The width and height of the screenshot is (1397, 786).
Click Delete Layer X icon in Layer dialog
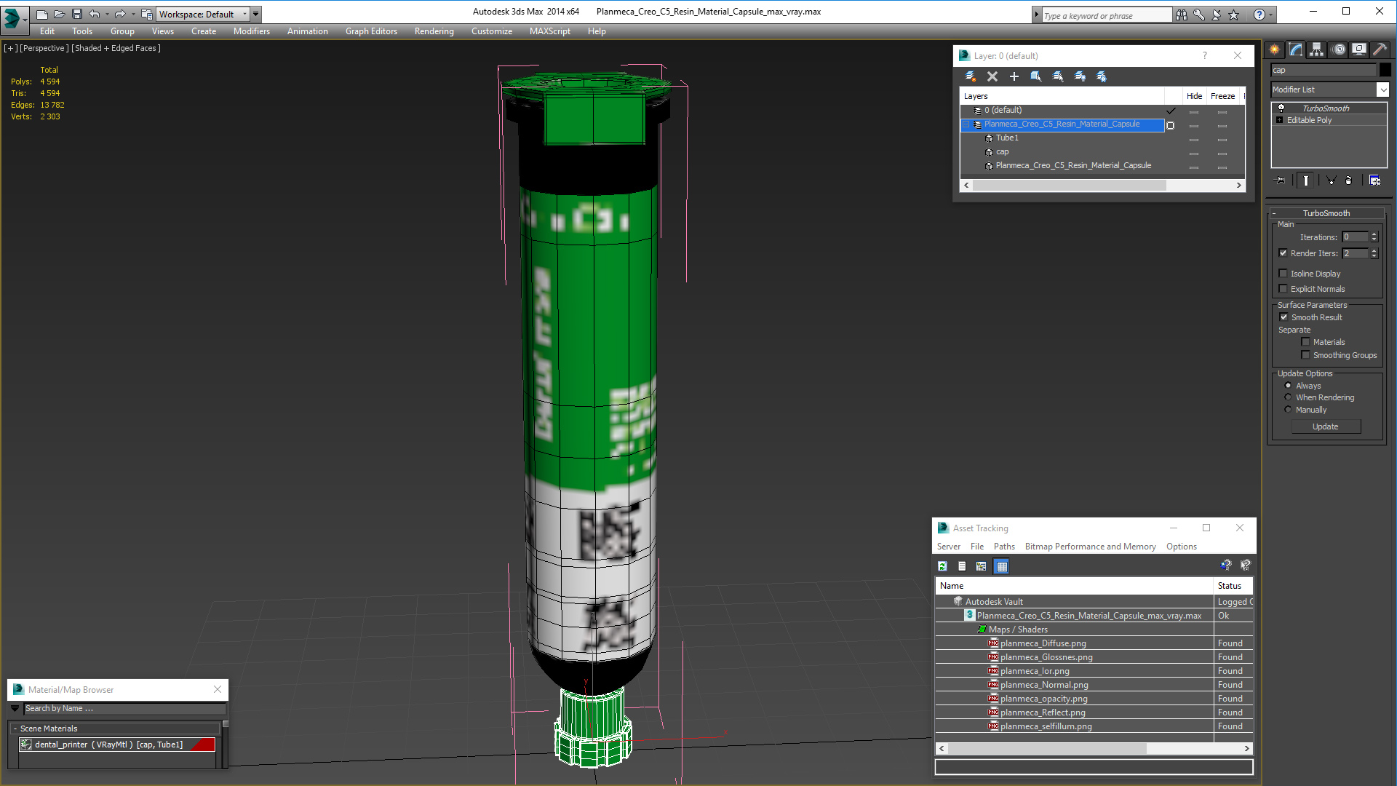coord(992,76)
